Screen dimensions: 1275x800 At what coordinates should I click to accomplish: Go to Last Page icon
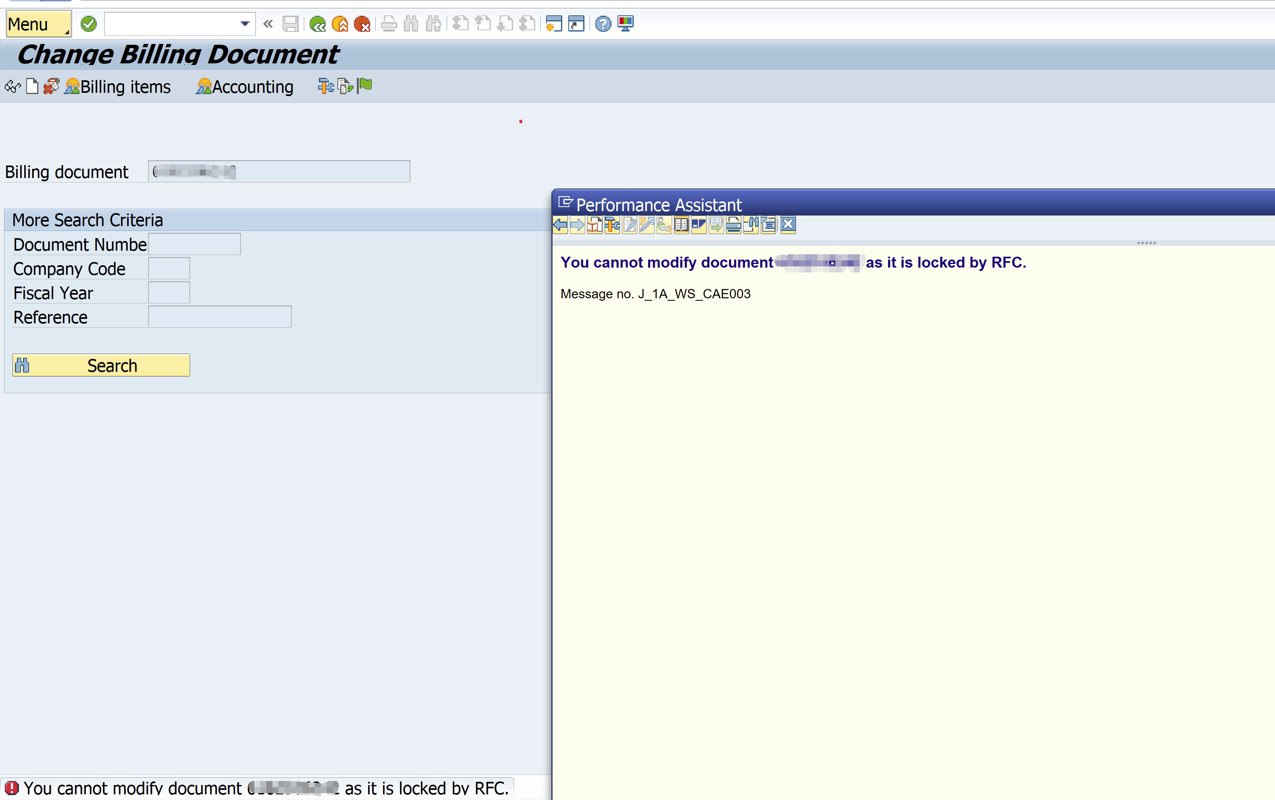click(x=527, y=24)
